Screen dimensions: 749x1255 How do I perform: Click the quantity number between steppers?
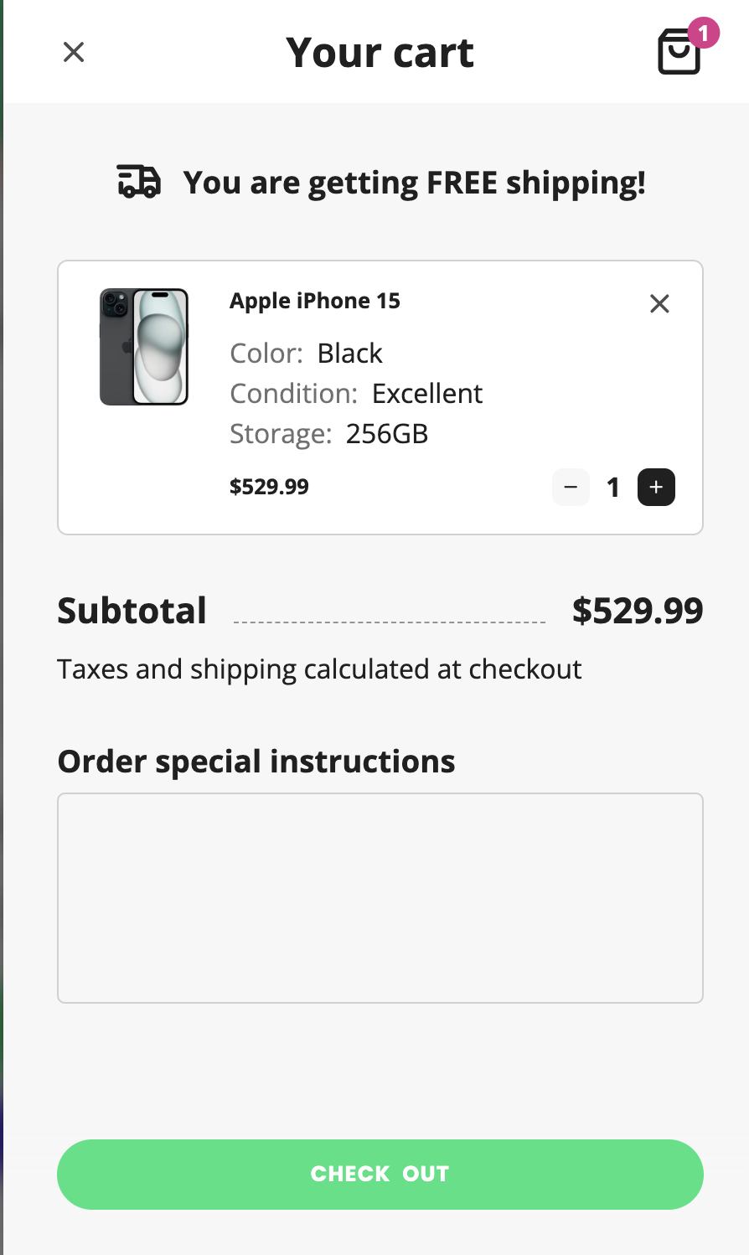click(x=613, y=488)
